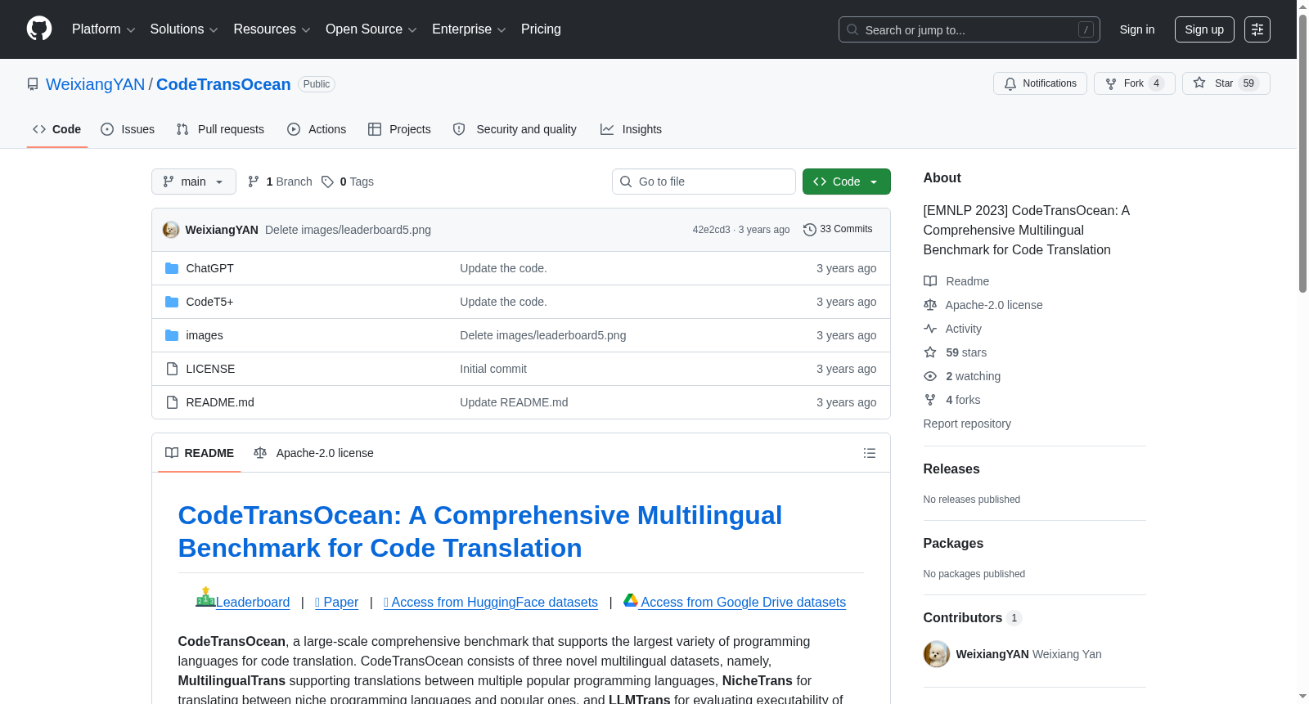Open Update README.md commit message
Screen dimensions: 1309x704
pyautogui.click(x=514, y=402)
